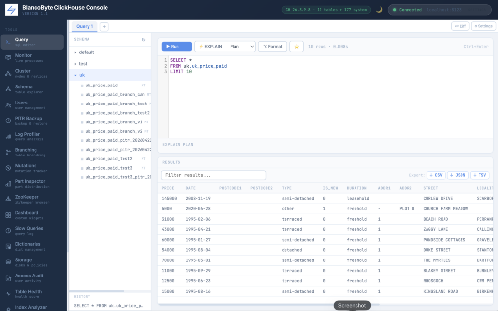Image resolution: width=498 pixels, height=311 pixels.
Task: Click the CH 26.3.9.8 version status badge
Action: click(326, 10)
